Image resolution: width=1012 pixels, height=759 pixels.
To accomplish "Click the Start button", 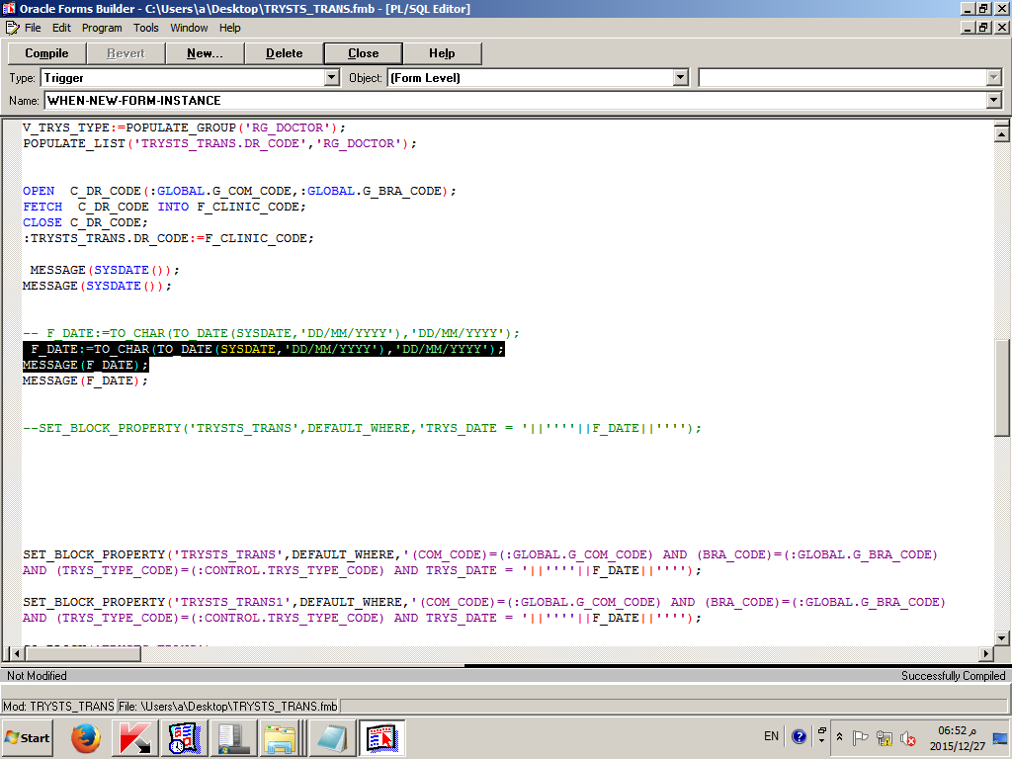I will click(x=28, y=737).
